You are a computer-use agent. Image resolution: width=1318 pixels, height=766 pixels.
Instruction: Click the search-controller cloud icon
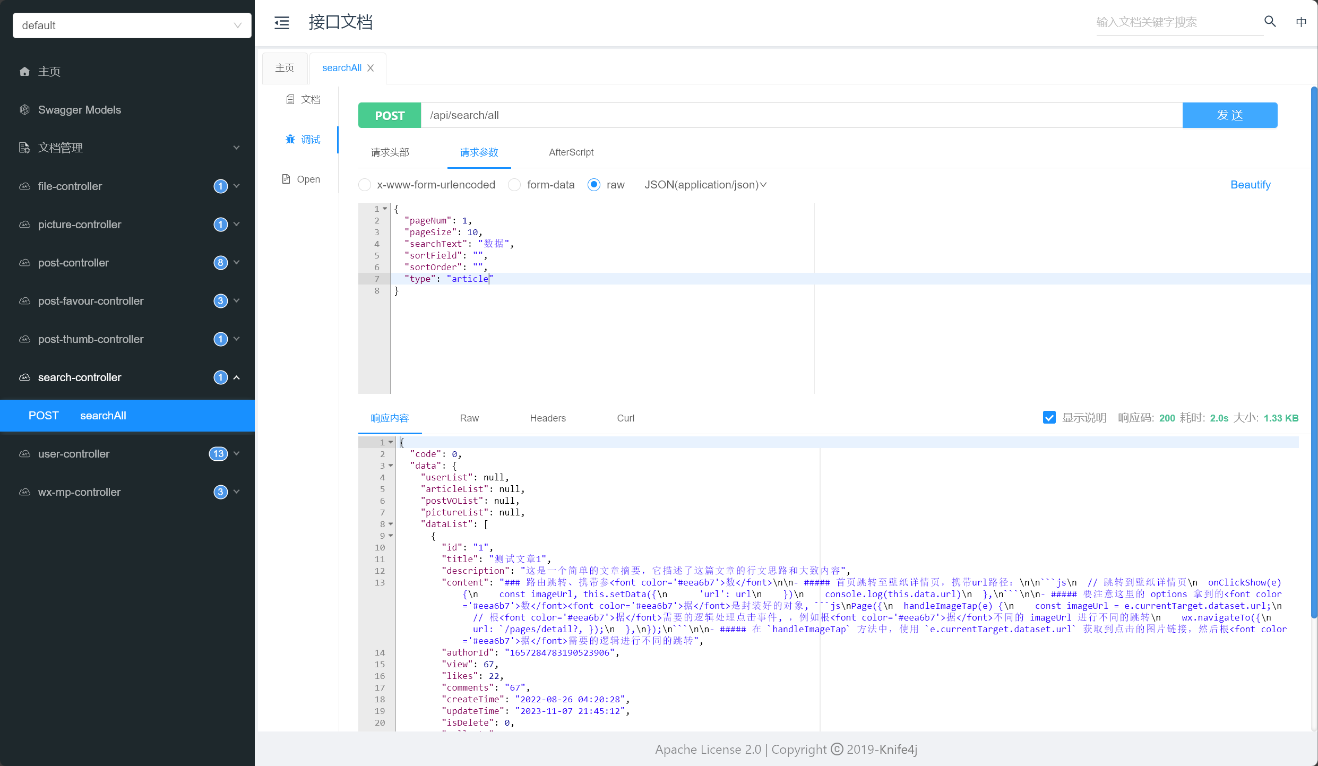click(x=24, y=377)
